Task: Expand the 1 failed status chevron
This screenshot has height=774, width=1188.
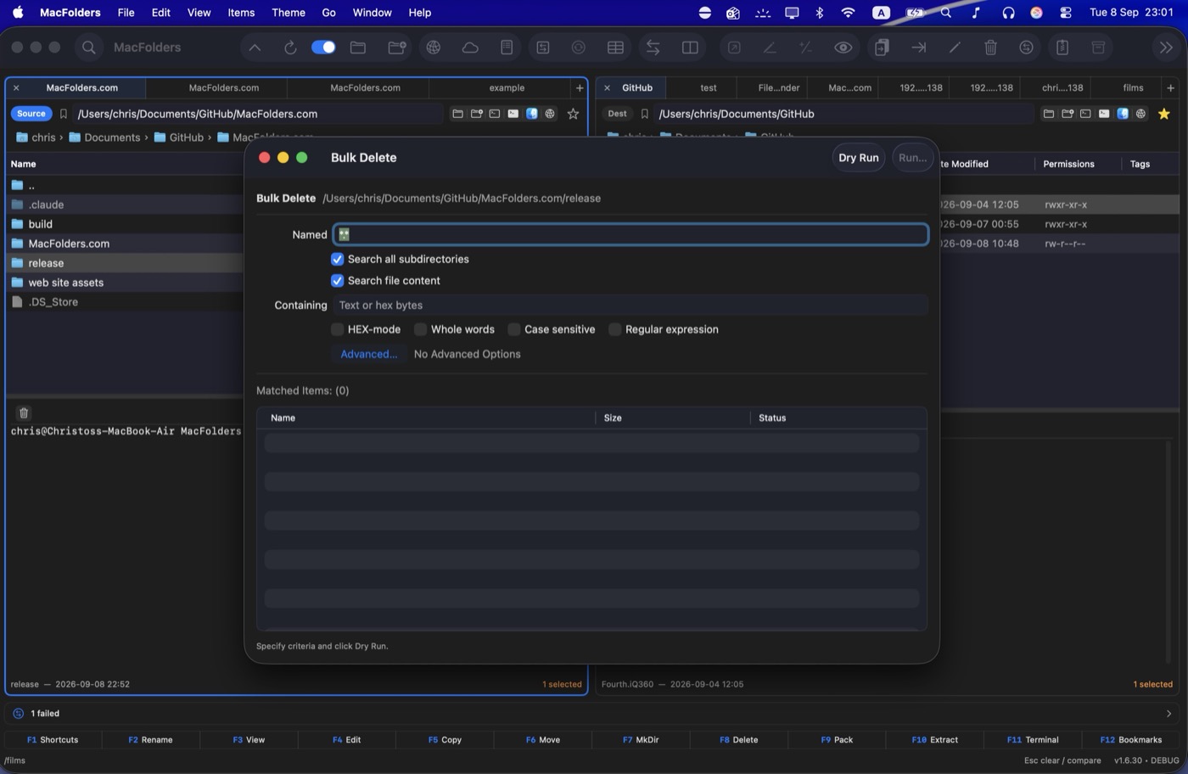Action: 1168,714
